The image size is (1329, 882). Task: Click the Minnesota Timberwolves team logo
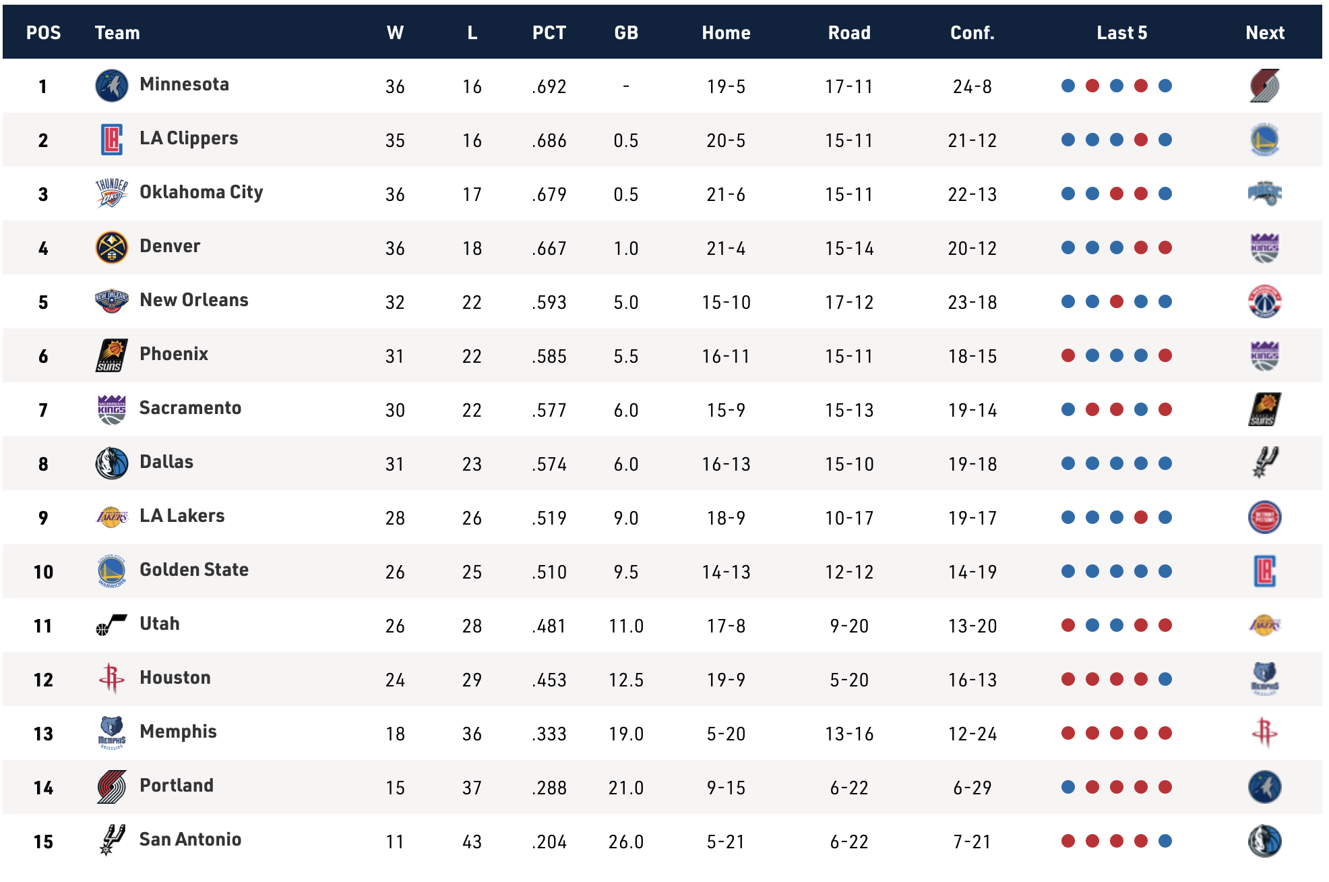pyautogui.click(x=112, y=86)
